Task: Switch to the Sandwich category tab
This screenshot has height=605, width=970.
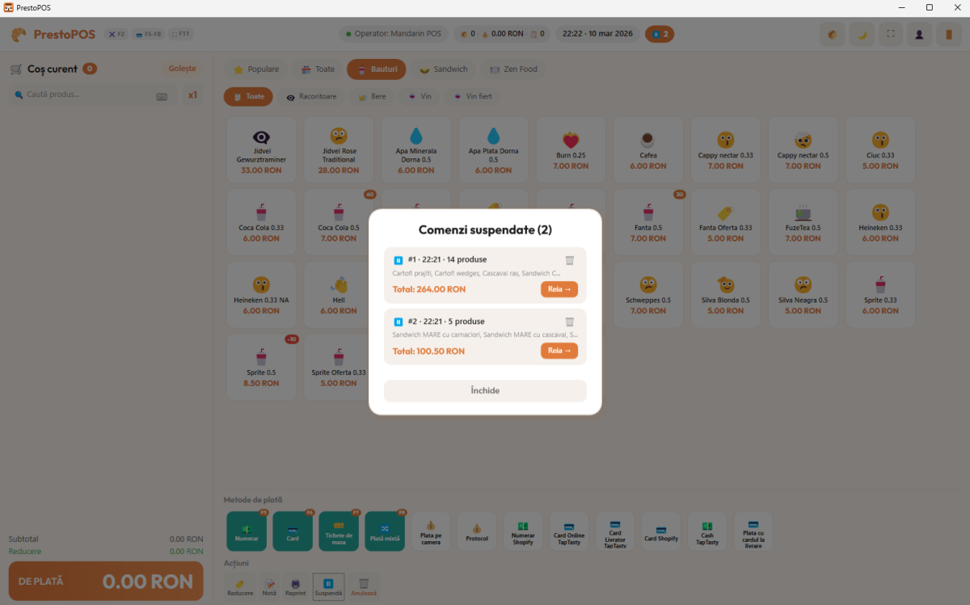Action: 443,69
